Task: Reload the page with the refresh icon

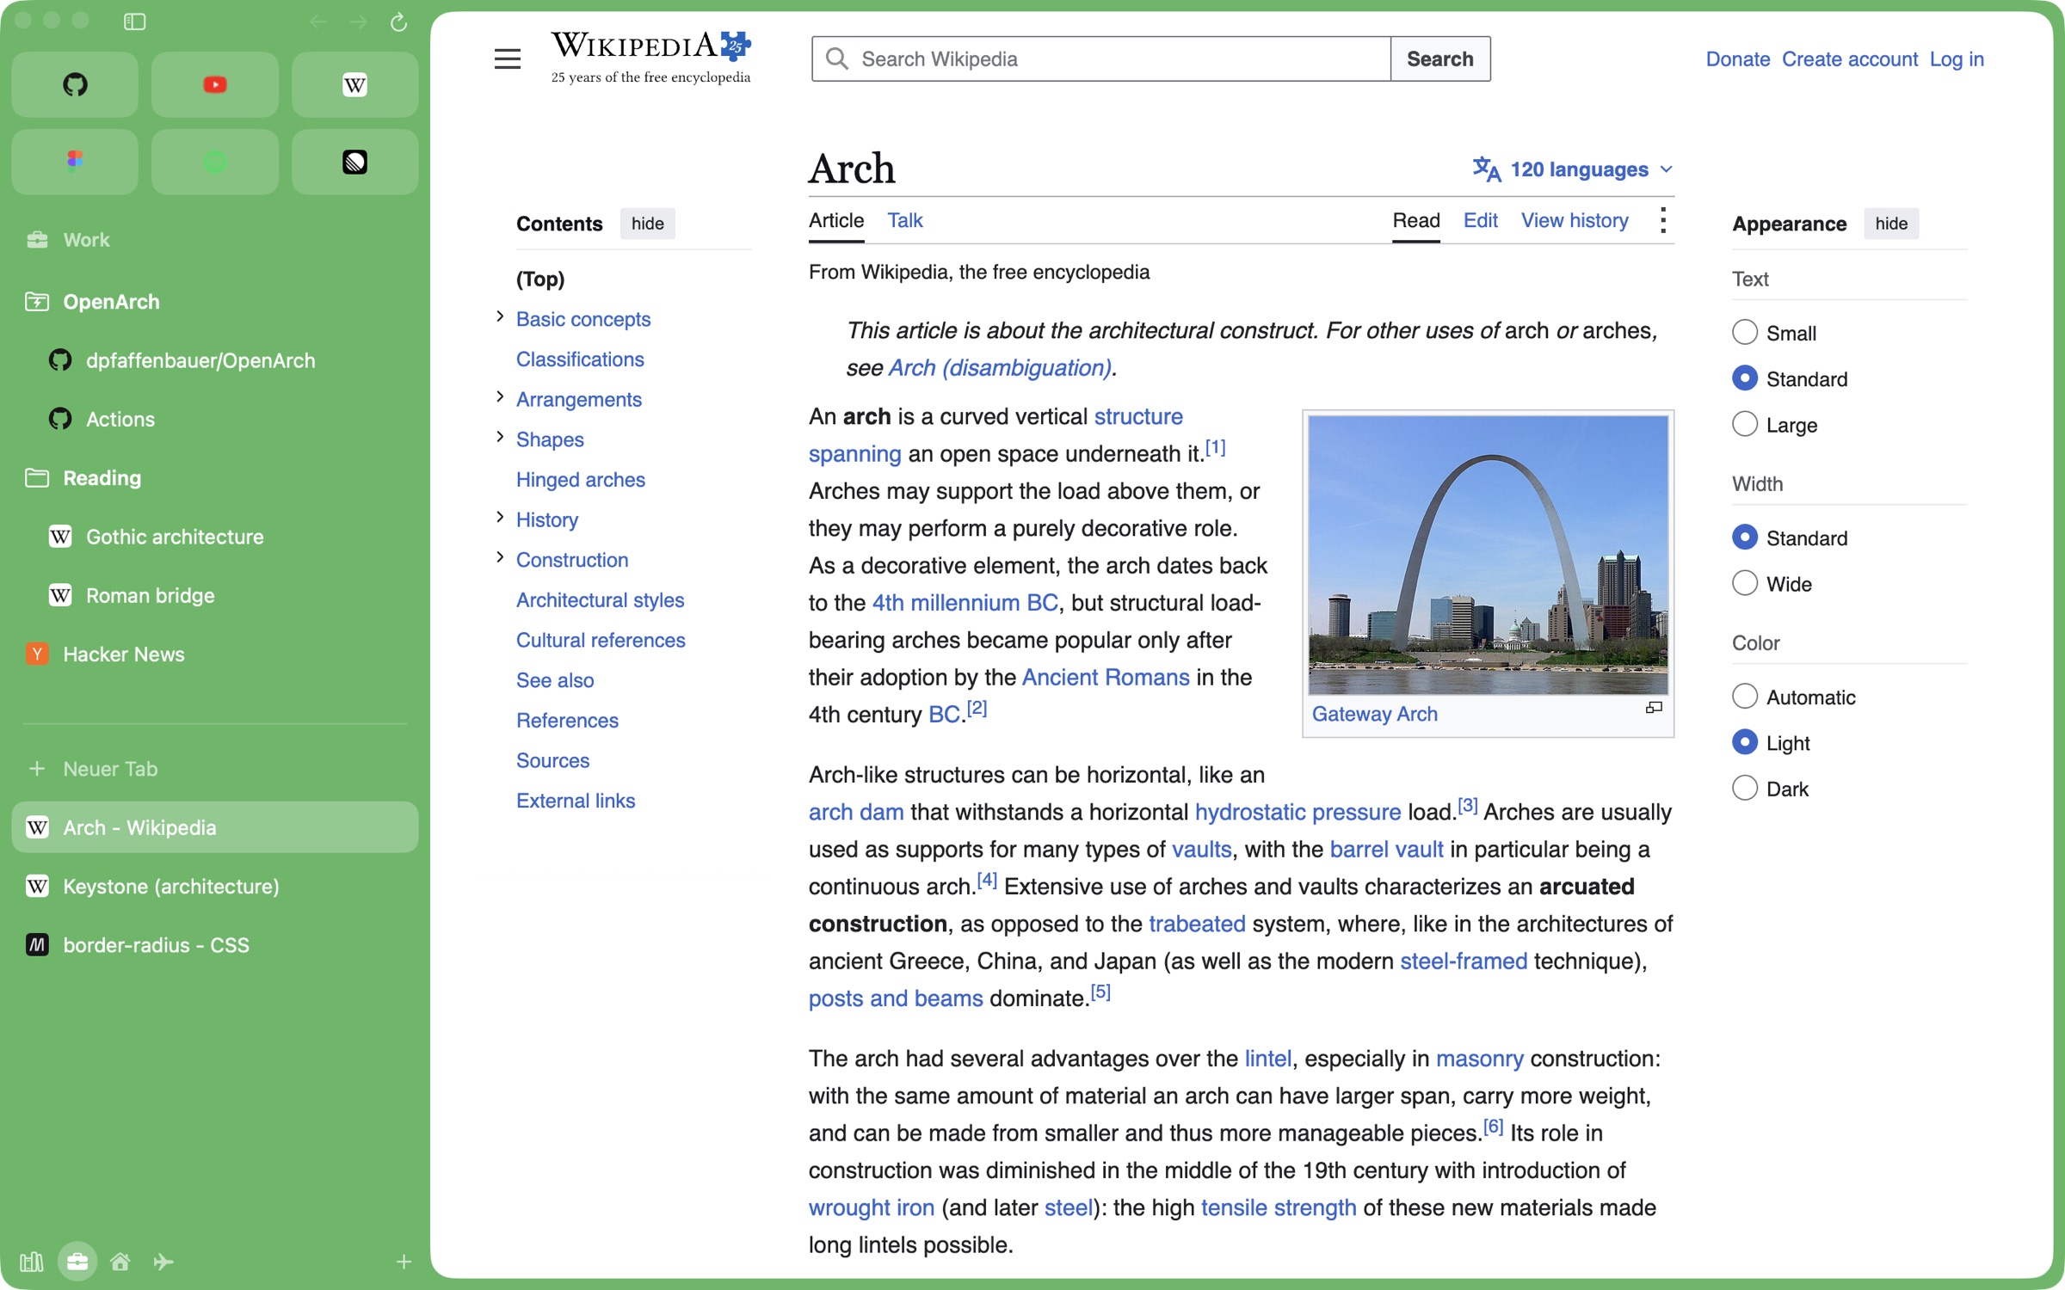Action: click(398, 21)
